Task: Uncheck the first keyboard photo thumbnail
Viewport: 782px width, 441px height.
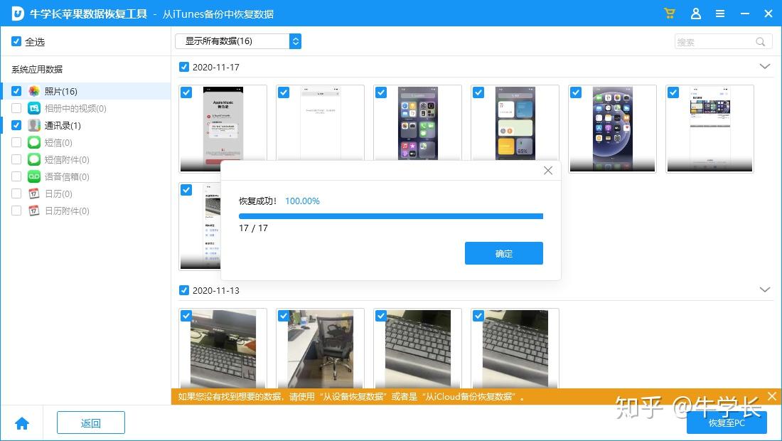Action: coord(186,315)
